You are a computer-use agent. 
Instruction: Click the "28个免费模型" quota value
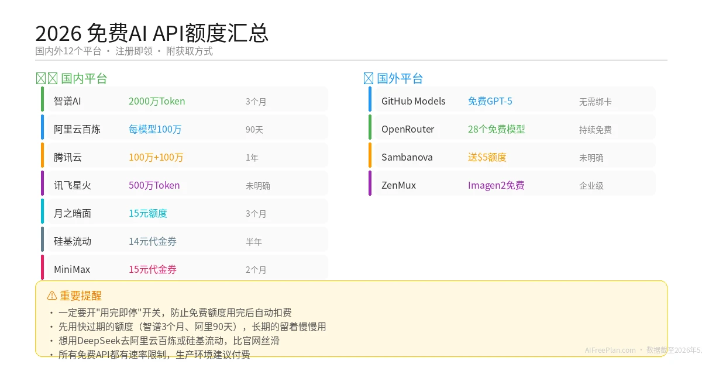(x=497, y=129)
